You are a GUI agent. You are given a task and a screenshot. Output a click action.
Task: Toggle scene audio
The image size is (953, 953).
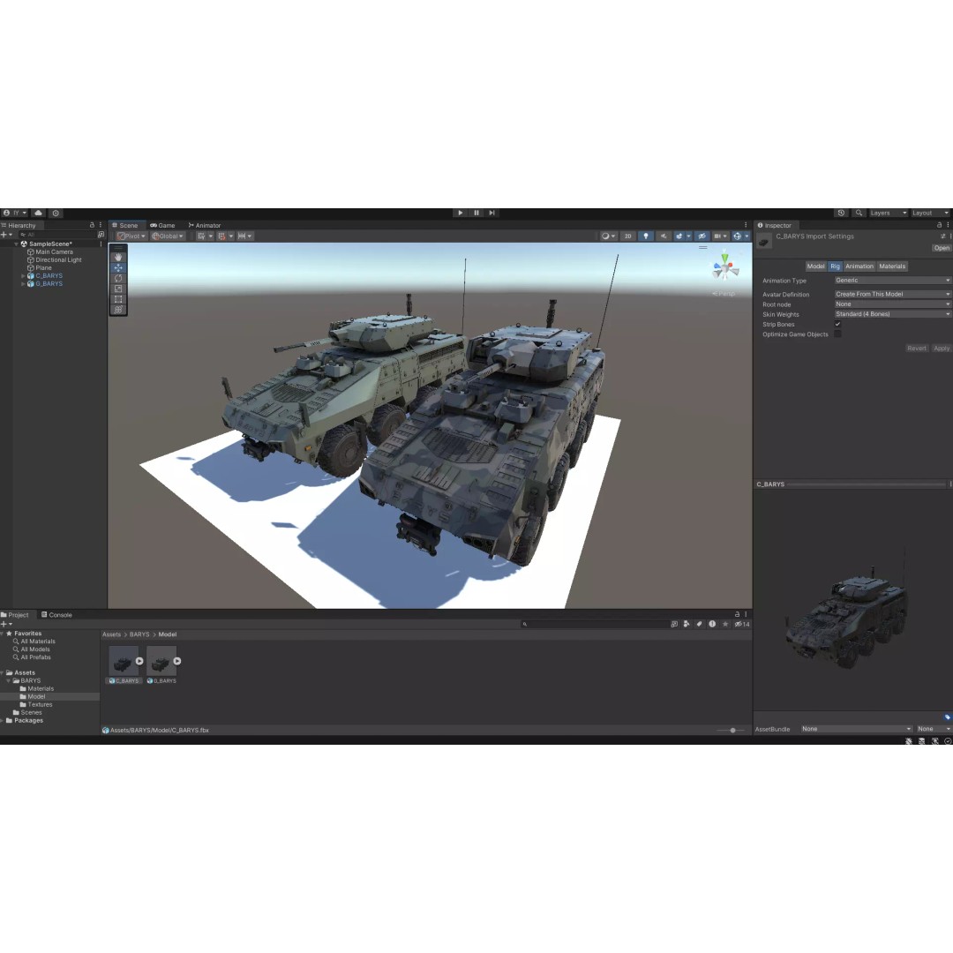tap(663, 236)
